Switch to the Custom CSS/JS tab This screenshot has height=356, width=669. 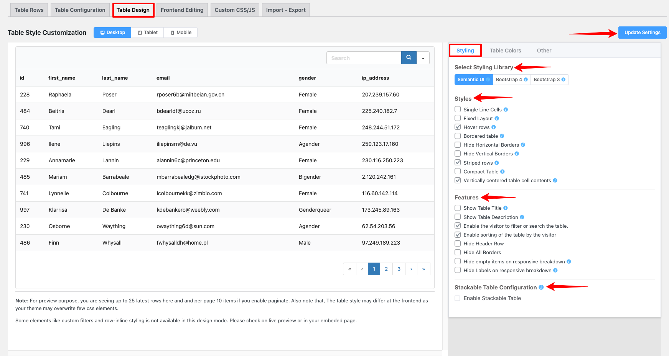click(235, 10)
